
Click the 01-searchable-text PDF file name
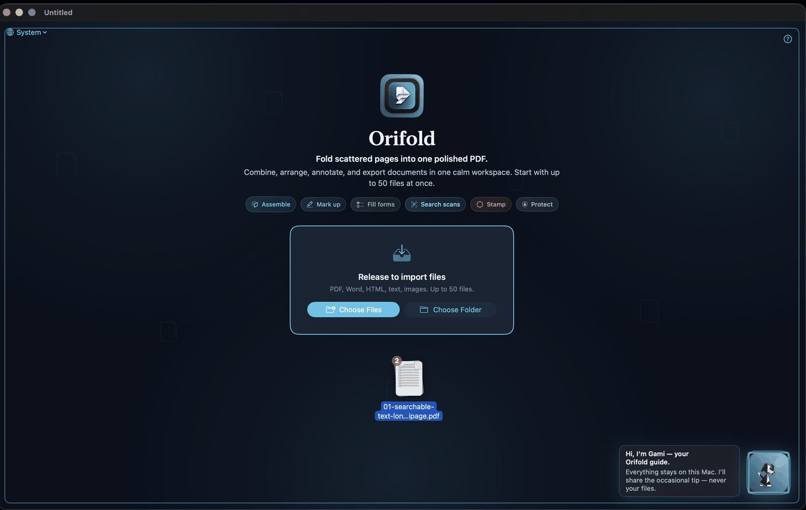tap(409, 411)
